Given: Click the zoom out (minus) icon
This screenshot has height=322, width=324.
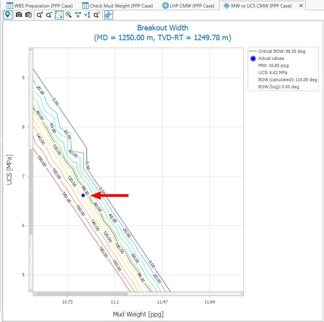Looking at the screenshot, I should click(49, 15).
